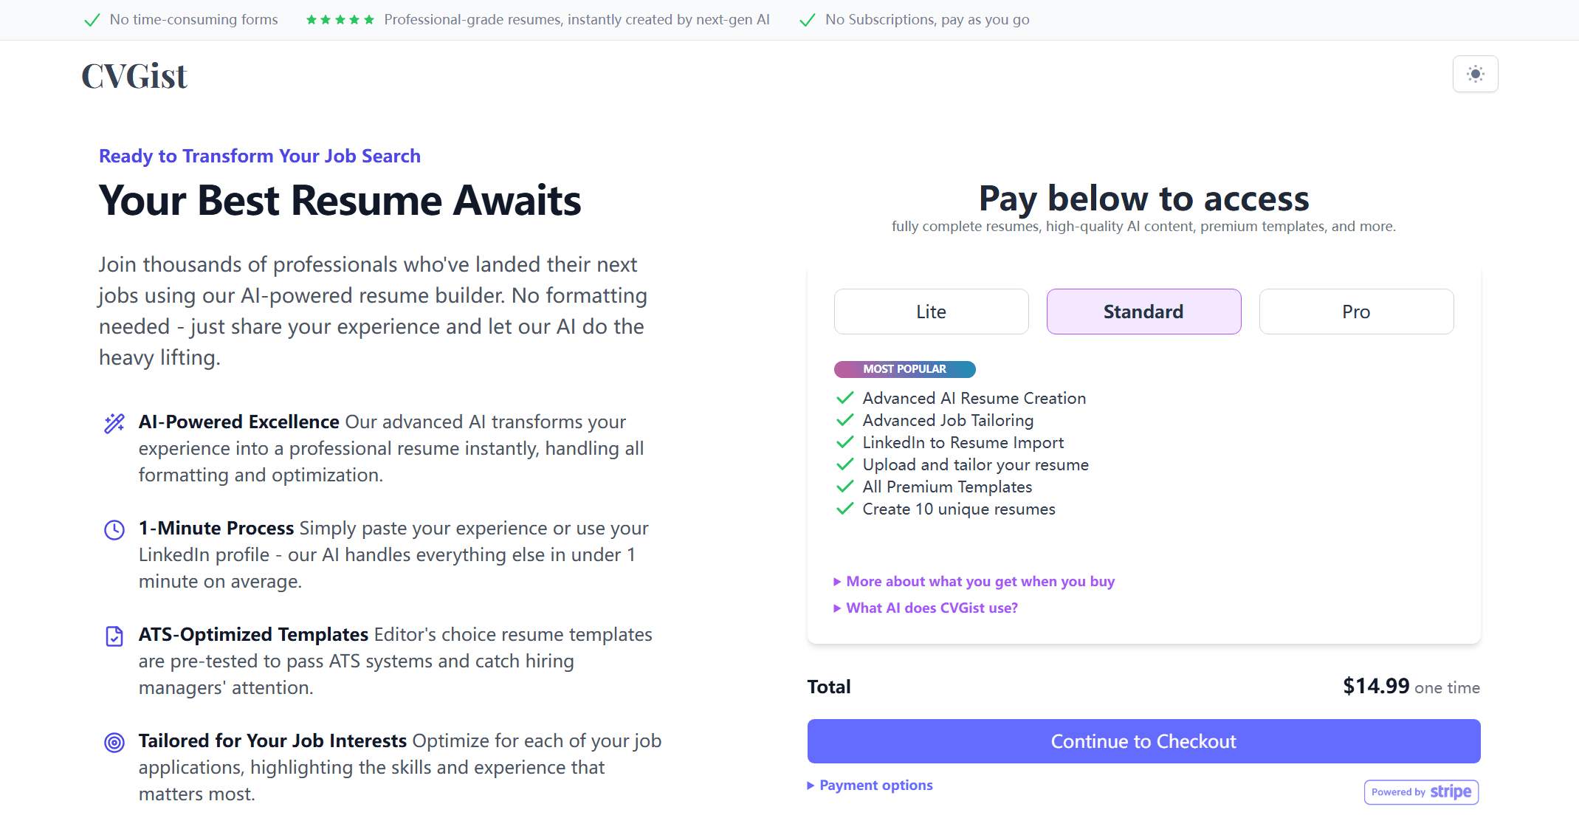Click the checkmark next to Advanced Job Tailoring
The image size is (1579, 835).
click(844, 421)
